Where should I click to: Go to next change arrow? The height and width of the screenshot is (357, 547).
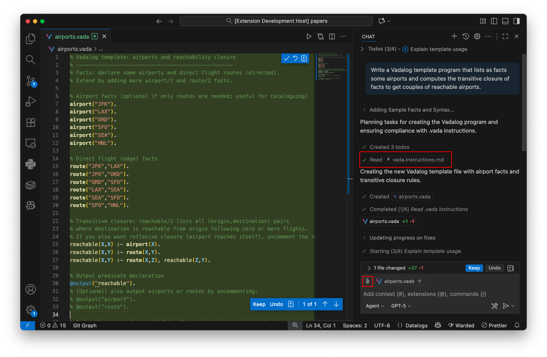(x=336, y=304)
